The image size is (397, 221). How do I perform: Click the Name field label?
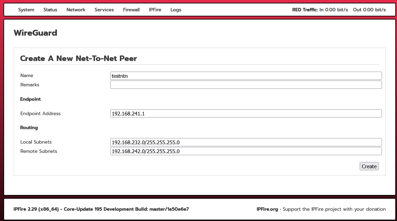point(27,75)
